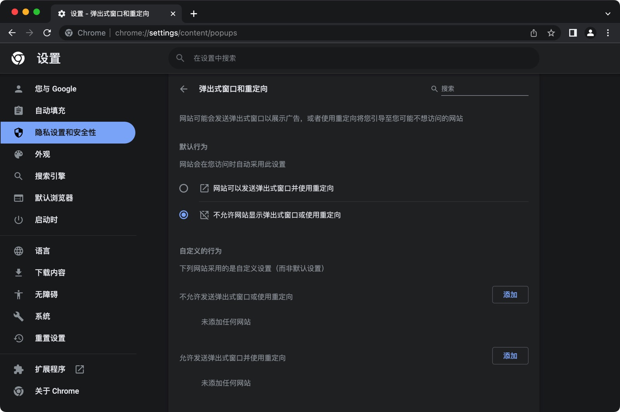Viewport: 620px width, 412px height.
Task: Open 重置设置 section
Action: (68, 338)
